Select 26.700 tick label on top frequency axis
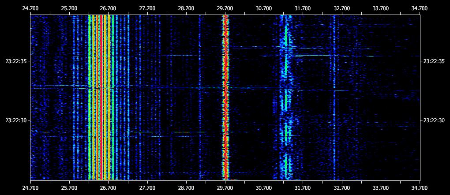 (108, 8)
